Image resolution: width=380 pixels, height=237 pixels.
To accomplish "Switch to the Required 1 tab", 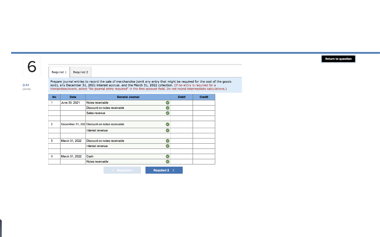I will tap(59, 72).
